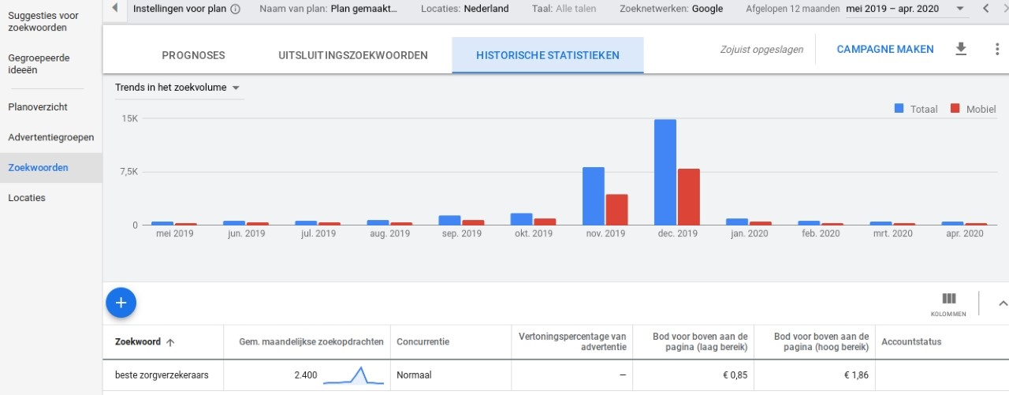The image size is (1009, 395).
Task: Open Advertentiegroepen in sidebar
Action: (x=51, y=137)
